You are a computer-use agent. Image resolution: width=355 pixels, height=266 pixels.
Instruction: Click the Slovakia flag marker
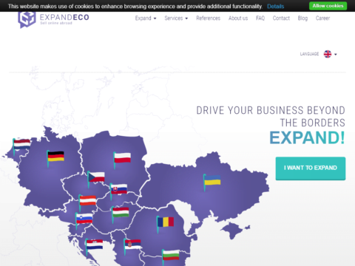(118, 190)
